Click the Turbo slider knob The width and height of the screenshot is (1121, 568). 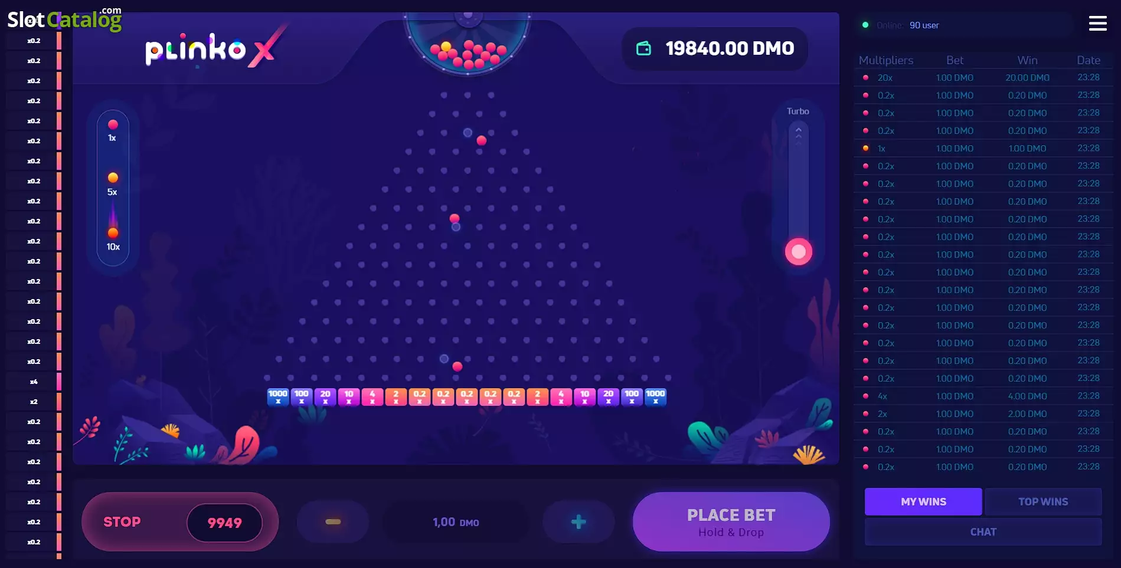pyautogui.click(x=799, y=252)
